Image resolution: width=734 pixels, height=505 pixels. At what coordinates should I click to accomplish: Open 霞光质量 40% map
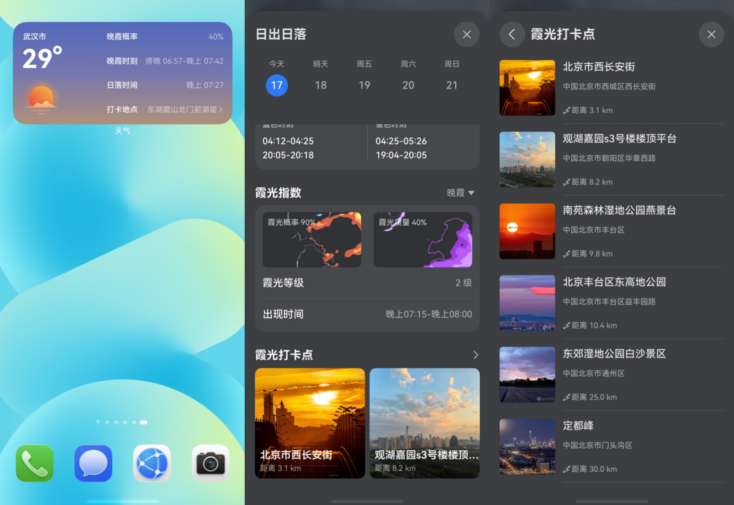[423, 239]
